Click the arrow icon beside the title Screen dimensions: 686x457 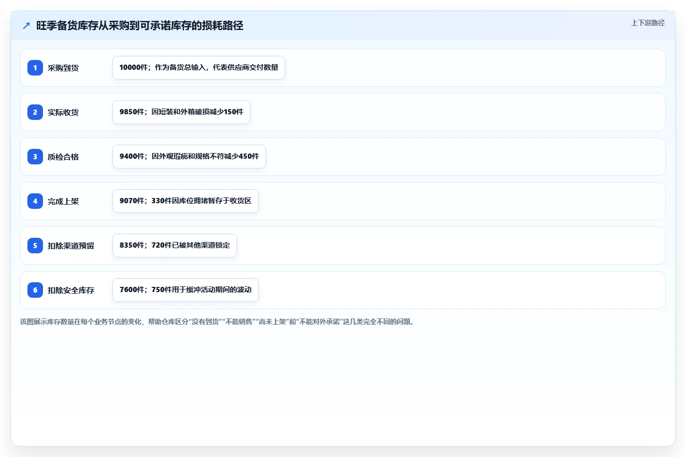[x=26, y=26]
